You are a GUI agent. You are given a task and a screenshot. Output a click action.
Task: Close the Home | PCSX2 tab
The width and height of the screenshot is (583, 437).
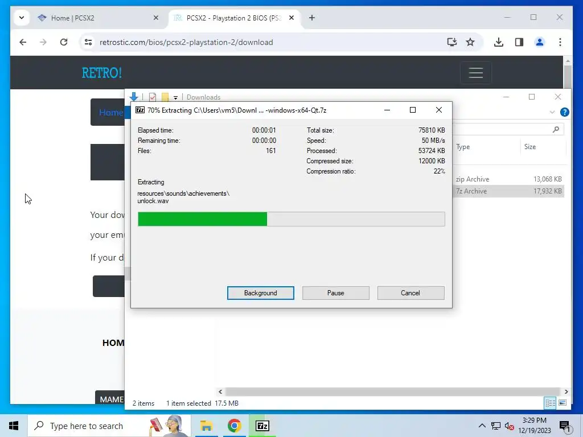pyautogui.click(x=156, y=18)
